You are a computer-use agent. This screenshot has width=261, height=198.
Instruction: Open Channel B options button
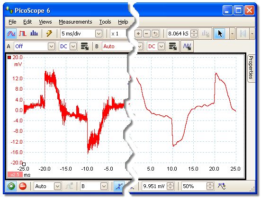click(172, 46)
